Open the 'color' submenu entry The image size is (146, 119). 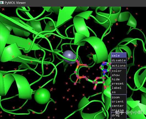tap(119, 71)
